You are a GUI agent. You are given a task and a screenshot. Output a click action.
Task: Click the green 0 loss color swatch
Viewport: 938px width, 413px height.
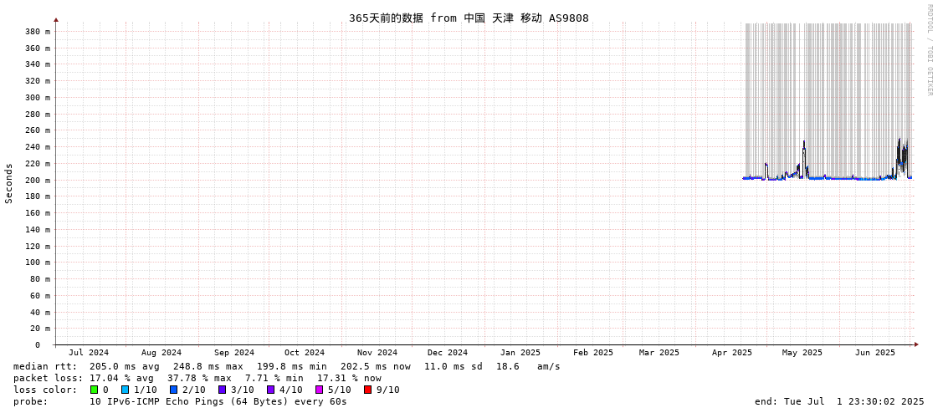click(94, 390)
